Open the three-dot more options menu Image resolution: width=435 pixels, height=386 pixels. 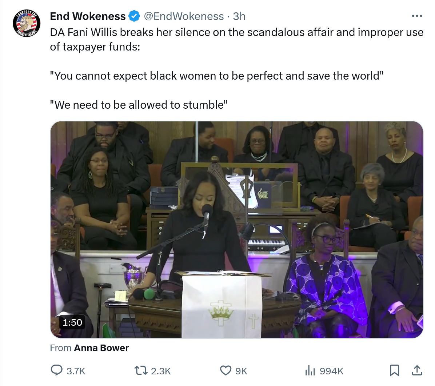pyautogui.click(x=417, y=16)
